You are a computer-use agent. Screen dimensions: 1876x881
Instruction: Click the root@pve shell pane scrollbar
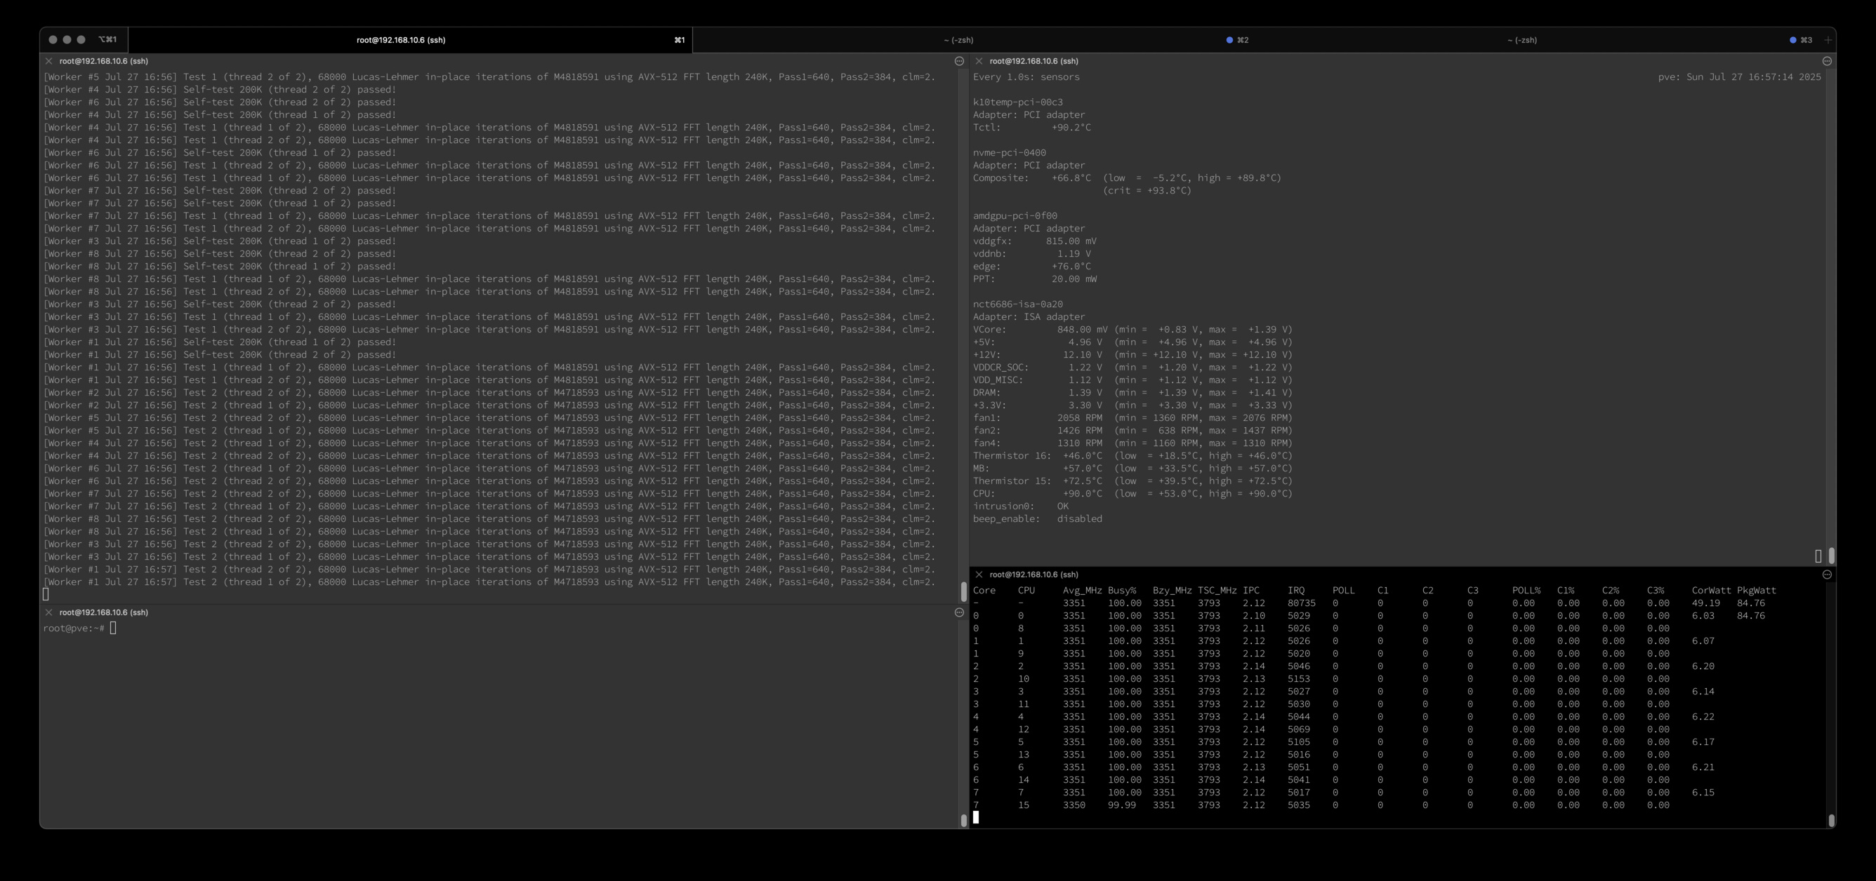coord(964,821)
